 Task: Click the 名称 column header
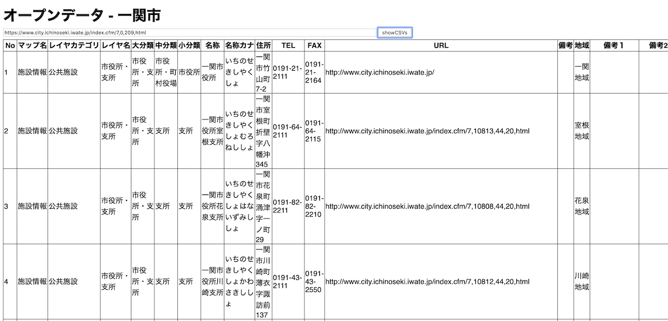pos(212,45)
